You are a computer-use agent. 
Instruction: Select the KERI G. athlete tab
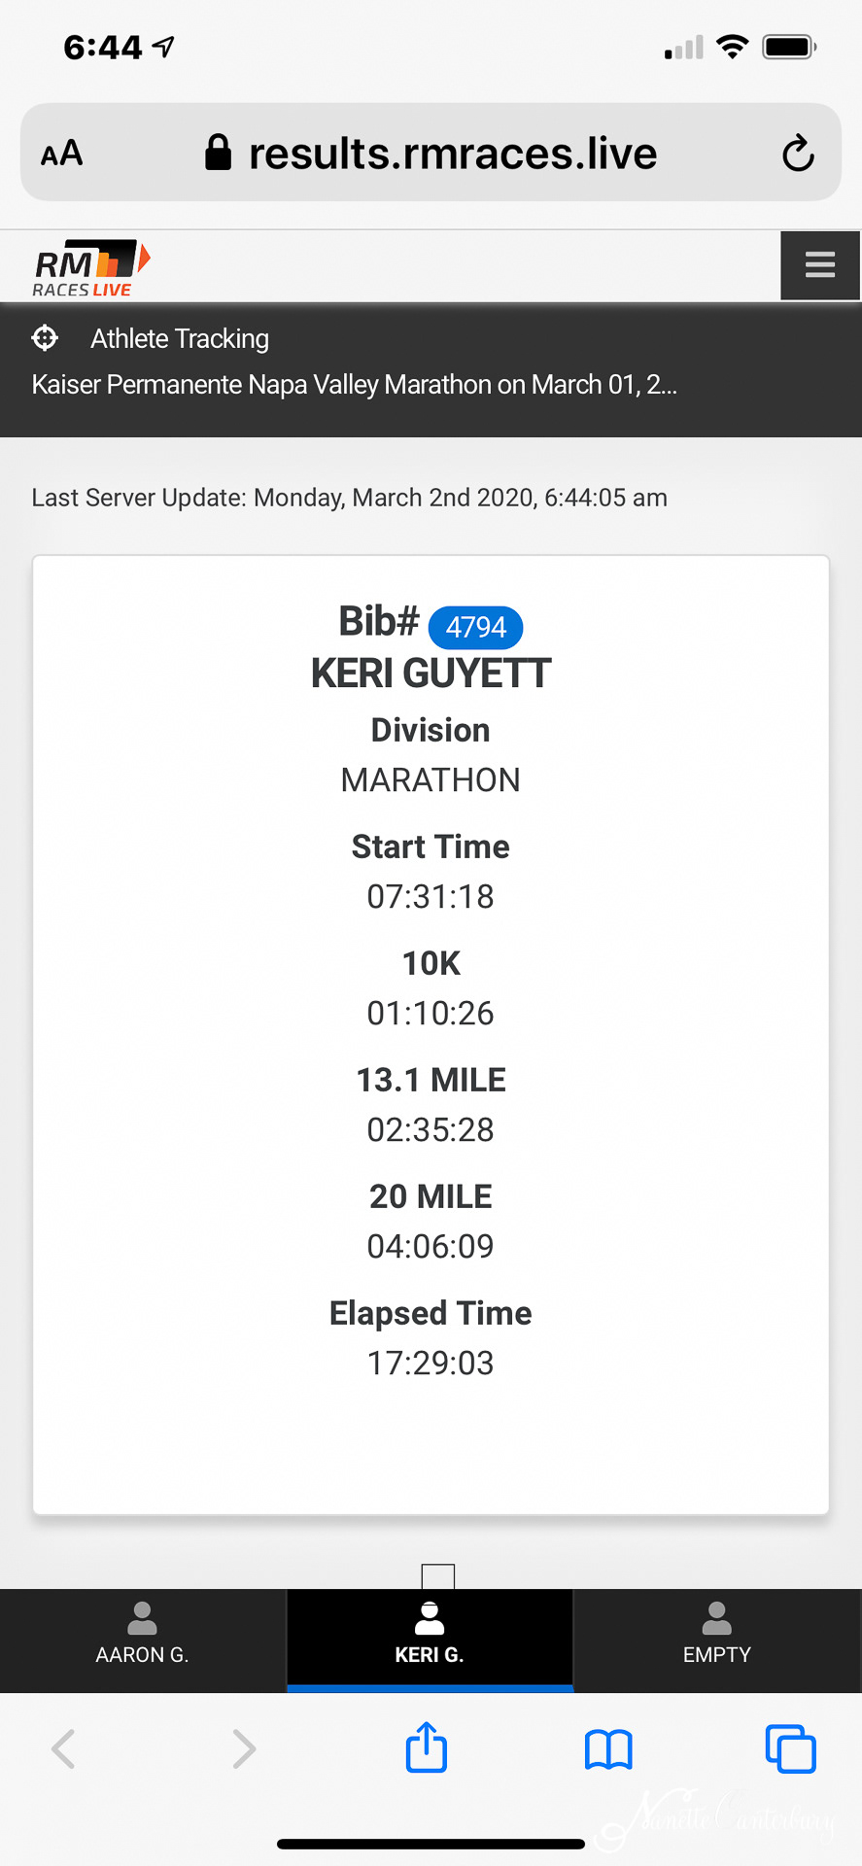click(x=430, y=1641)
